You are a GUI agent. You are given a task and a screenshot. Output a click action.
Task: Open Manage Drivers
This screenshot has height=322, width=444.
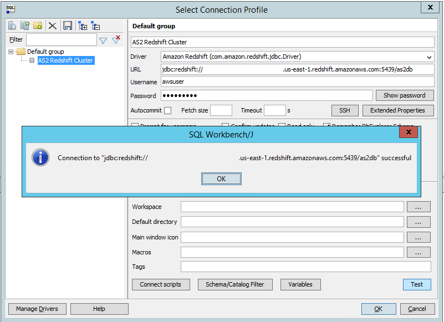37,309
